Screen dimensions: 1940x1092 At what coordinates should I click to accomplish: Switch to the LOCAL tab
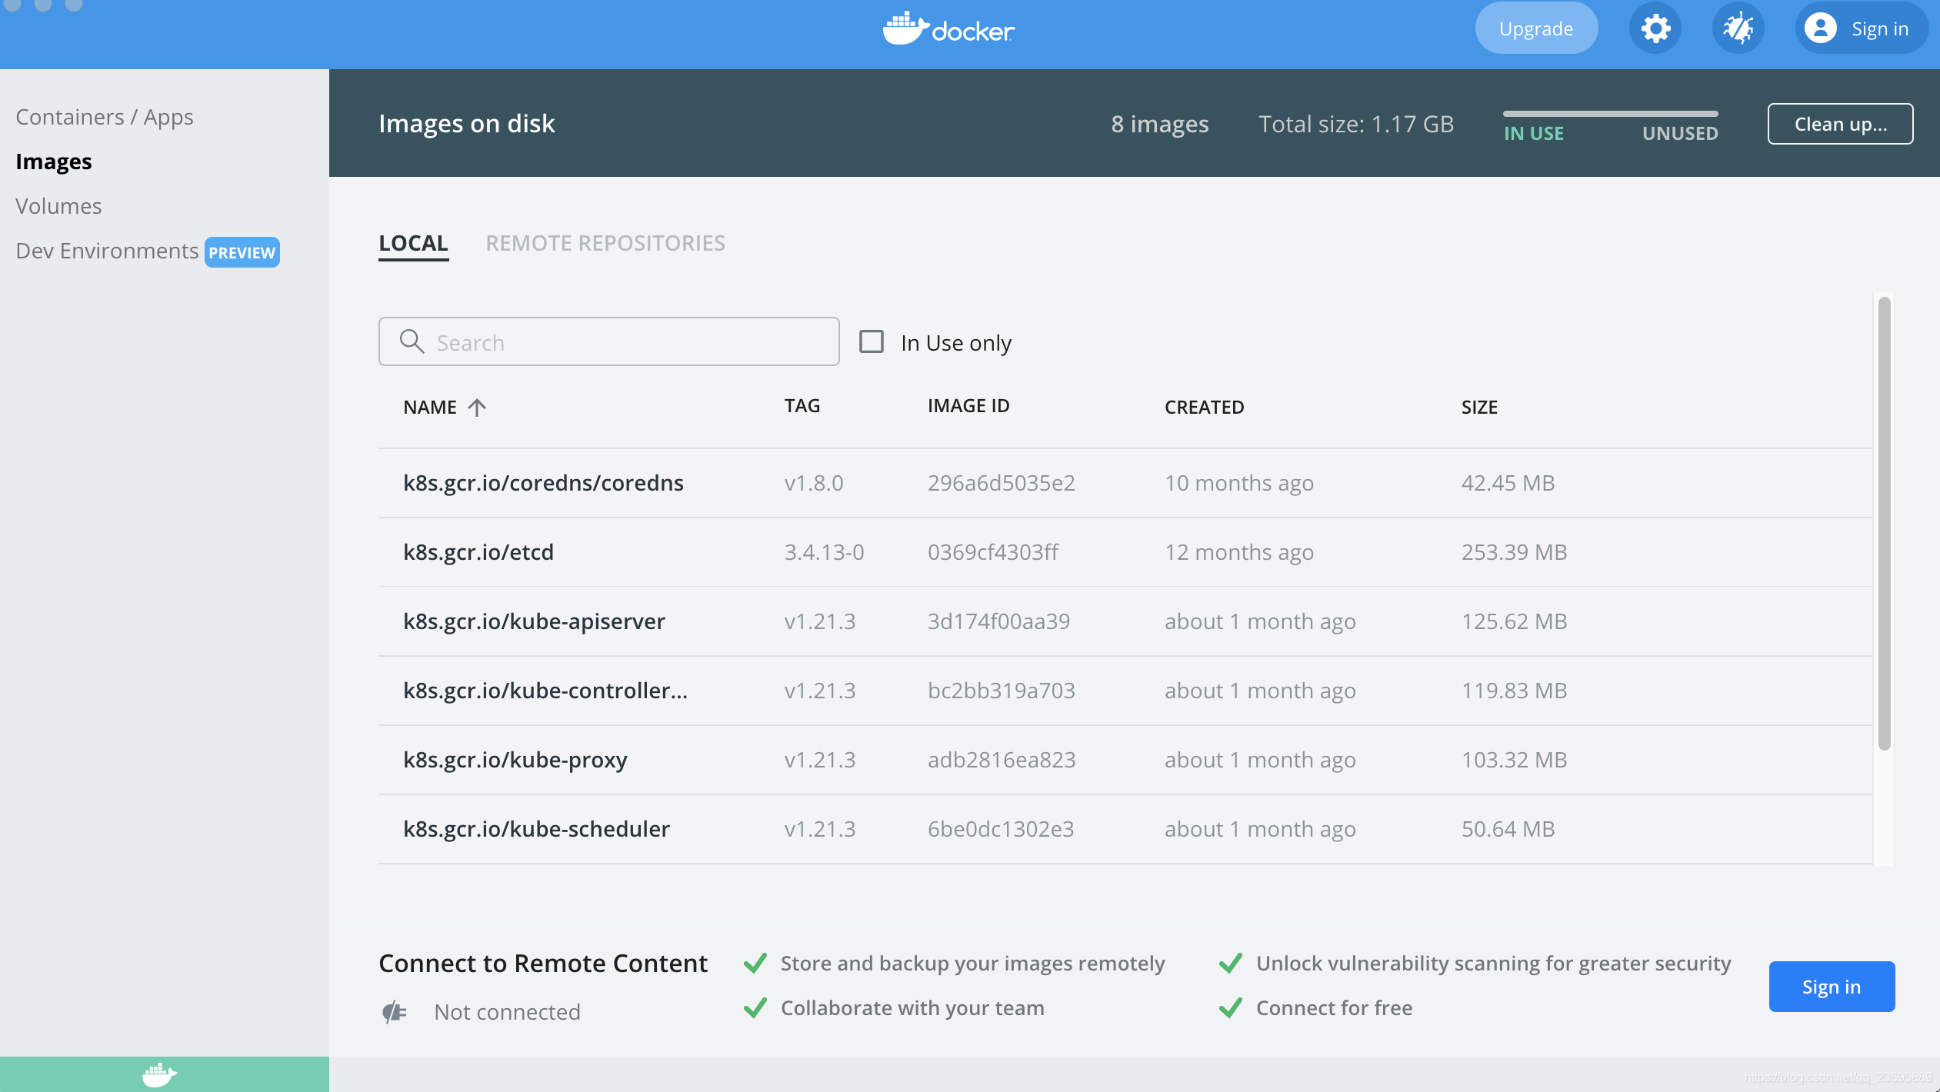[x=413, y=243]
